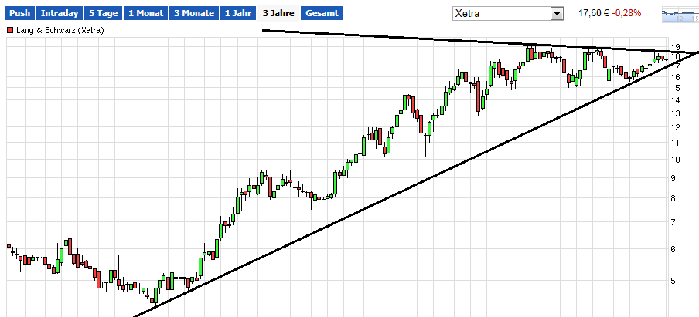Enable the Push live-update mode
Viewport: 699px width, 317px height.
click(x=21, y=14)
